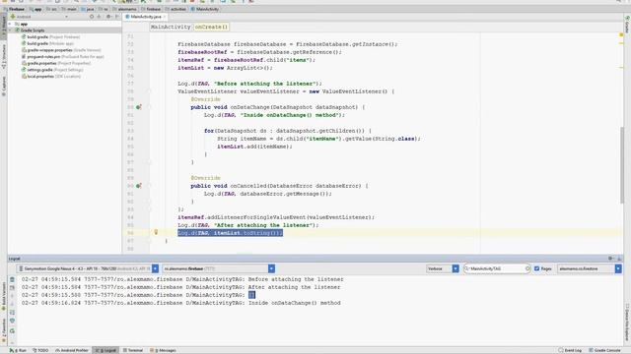The width and height of the screenshot is (631, 354).
Task: Click the MainActivity class breadcrumb above editor
Action: pos(171,27)
